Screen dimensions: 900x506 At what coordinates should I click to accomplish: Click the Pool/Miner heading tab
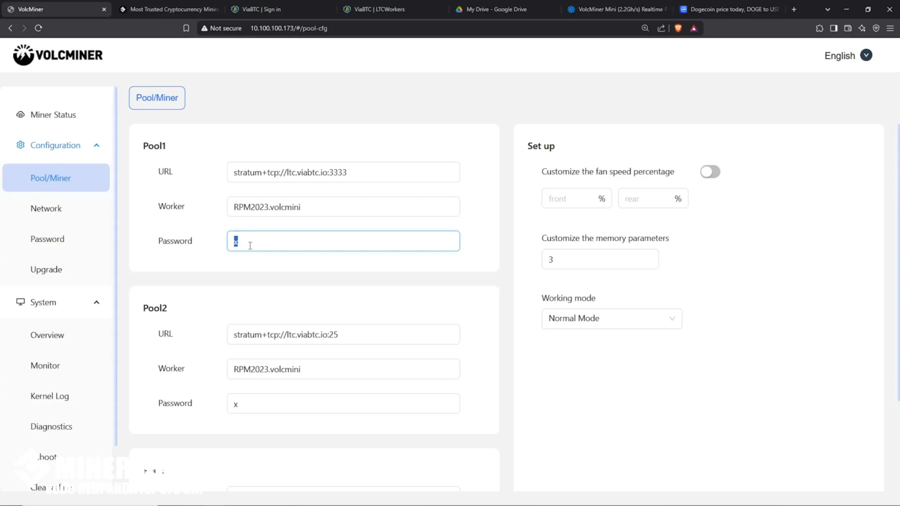click(x=157, y=98)
